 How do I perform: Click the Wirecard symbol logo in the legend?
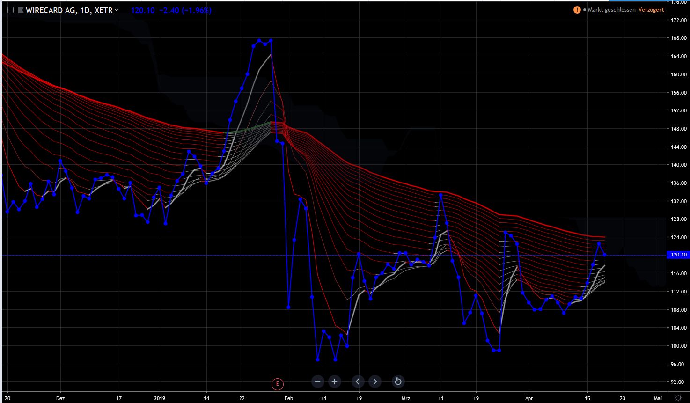click(20, 9)
